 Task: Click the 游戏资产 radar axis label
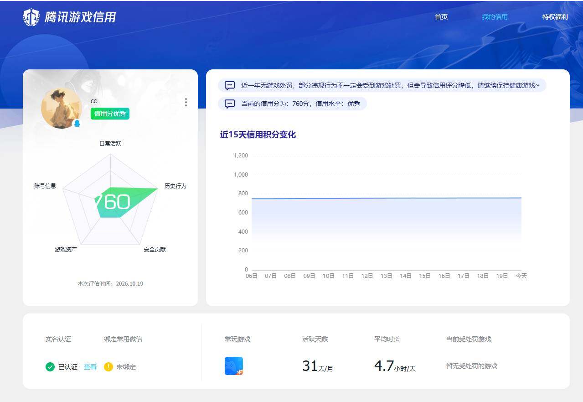[x=66, y=250]
